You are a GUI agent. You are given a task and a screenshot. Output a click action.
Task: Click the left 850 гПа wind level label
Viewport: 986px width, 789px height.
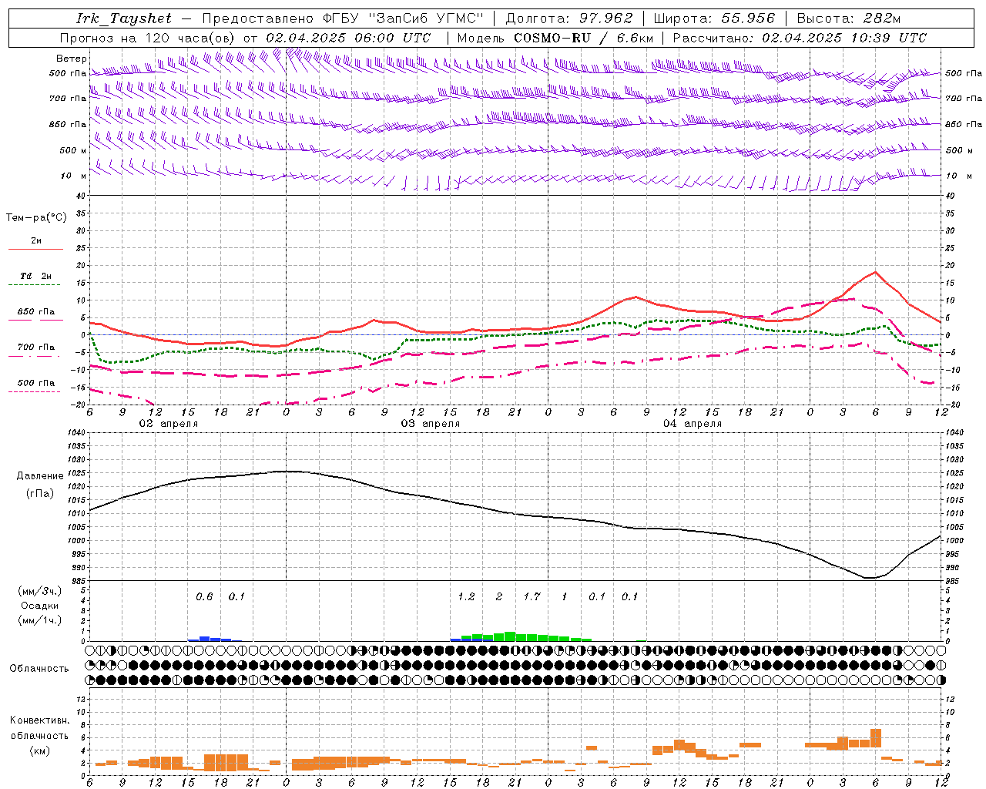[68, 124]
